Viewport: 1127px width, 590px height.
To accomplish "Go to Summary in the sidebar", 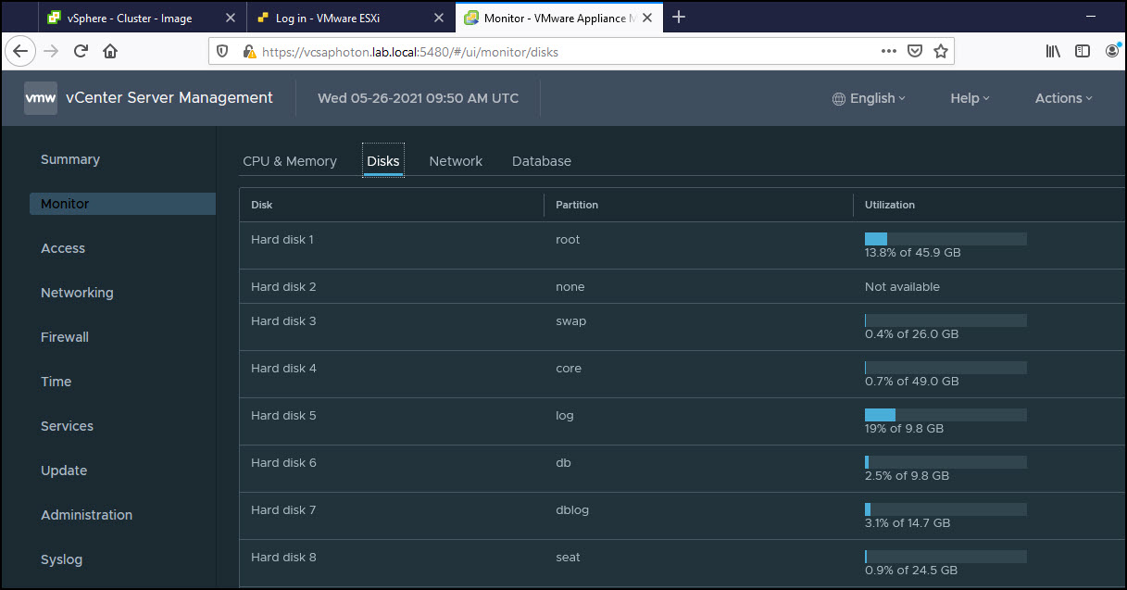I will (x=70, y=159).
